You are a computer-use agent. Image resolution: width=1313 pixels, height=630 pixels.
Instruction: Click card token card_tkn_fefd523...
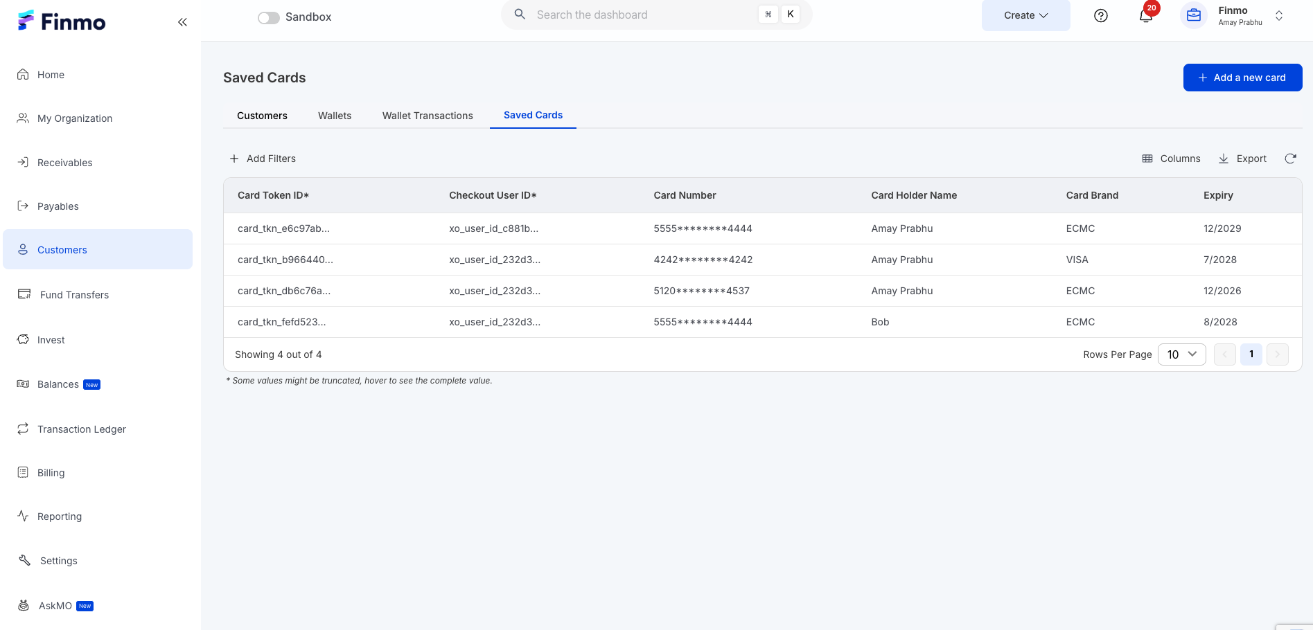281,322
